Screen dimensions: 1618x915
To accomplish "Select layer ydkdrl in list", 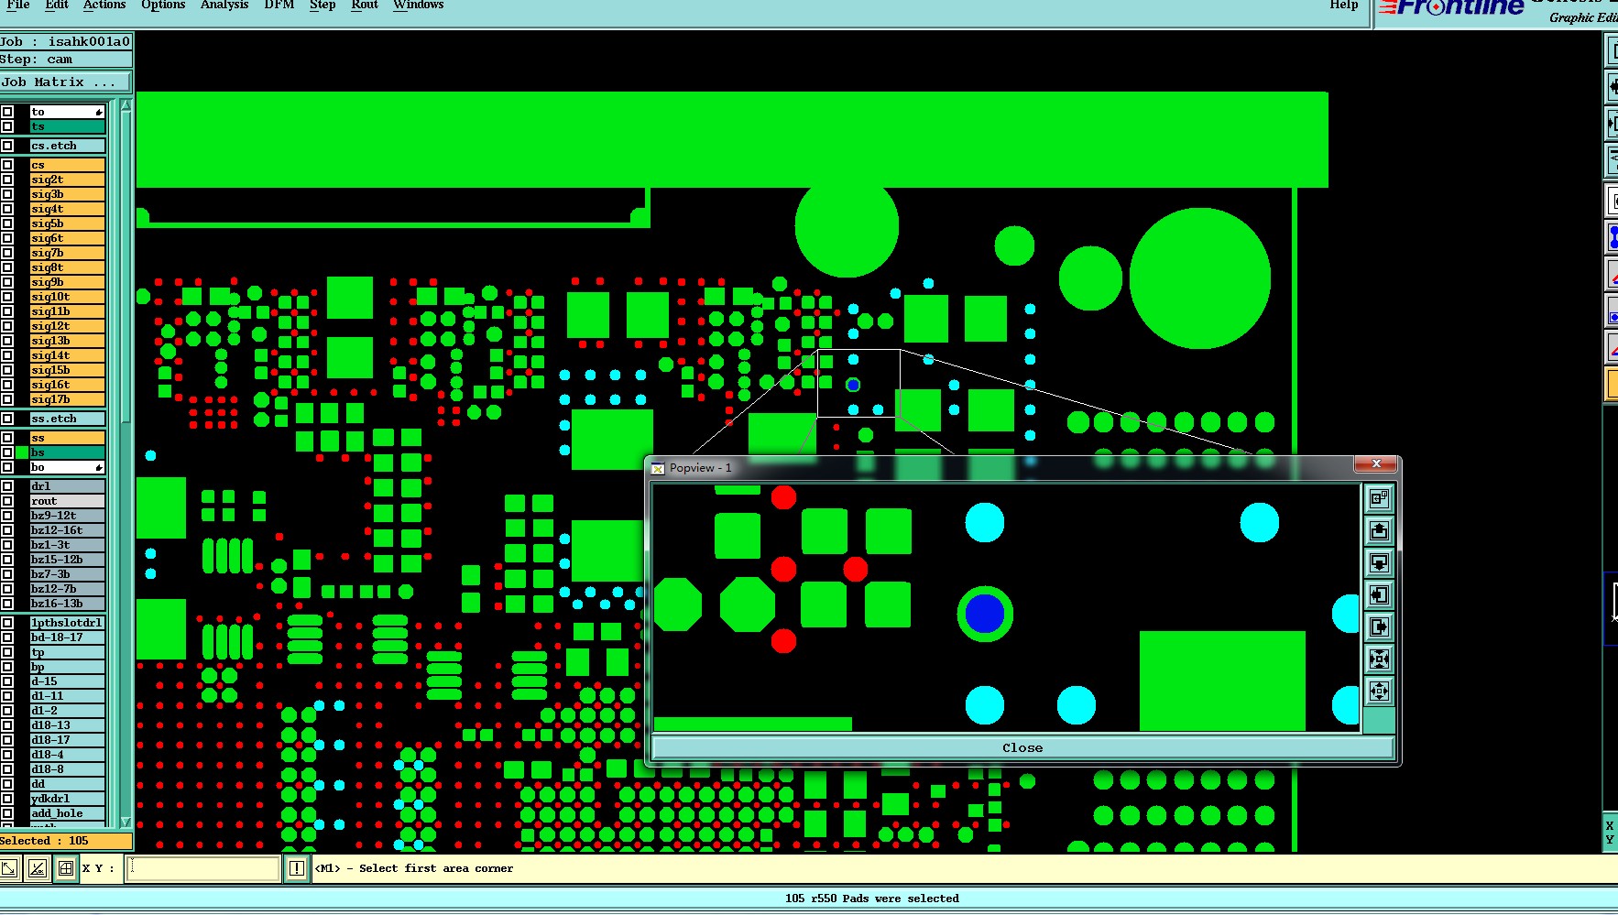I will click(x=67, y=799).
